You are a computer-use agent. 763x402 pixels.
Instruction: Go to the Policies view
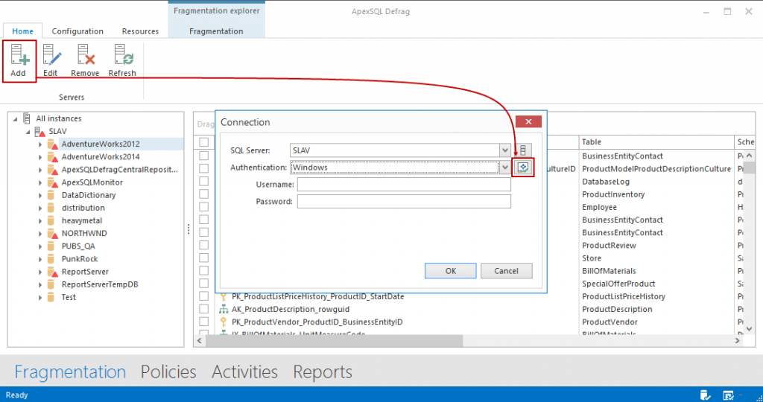coord(168,372)
